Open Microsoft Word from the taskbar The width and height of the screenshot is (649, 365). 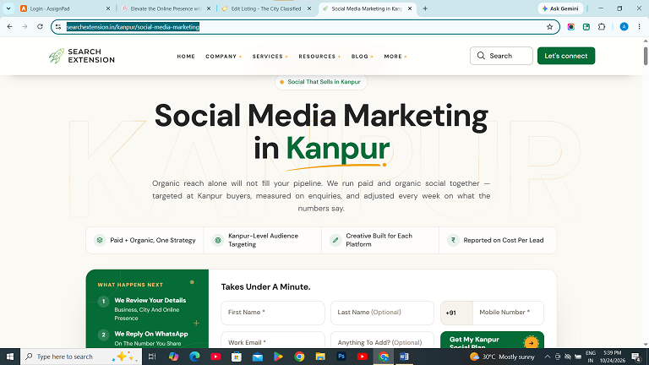(x=405, y=357)
